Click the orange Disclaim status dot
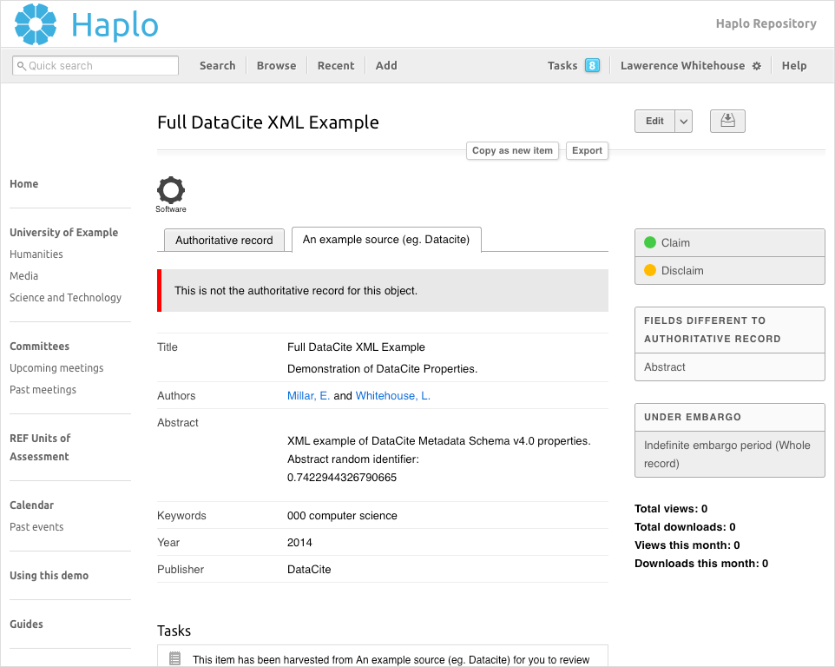 pyautogui.click(x=650, y=271)
